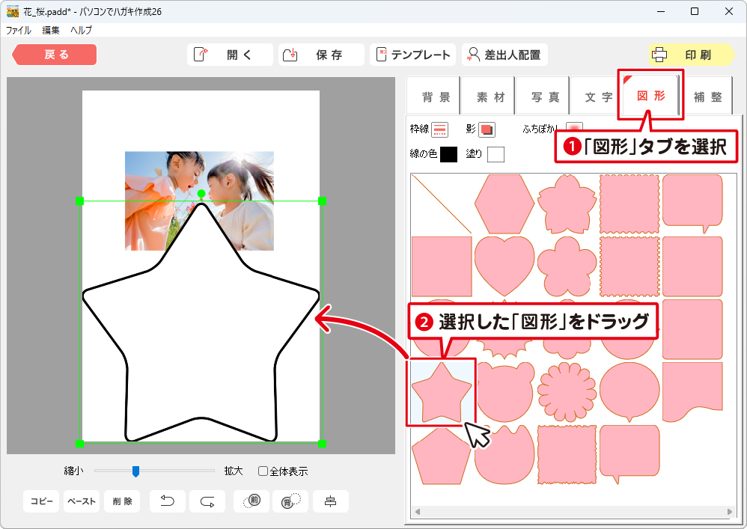Select the hexagon shape

click(x=504, y=204)
